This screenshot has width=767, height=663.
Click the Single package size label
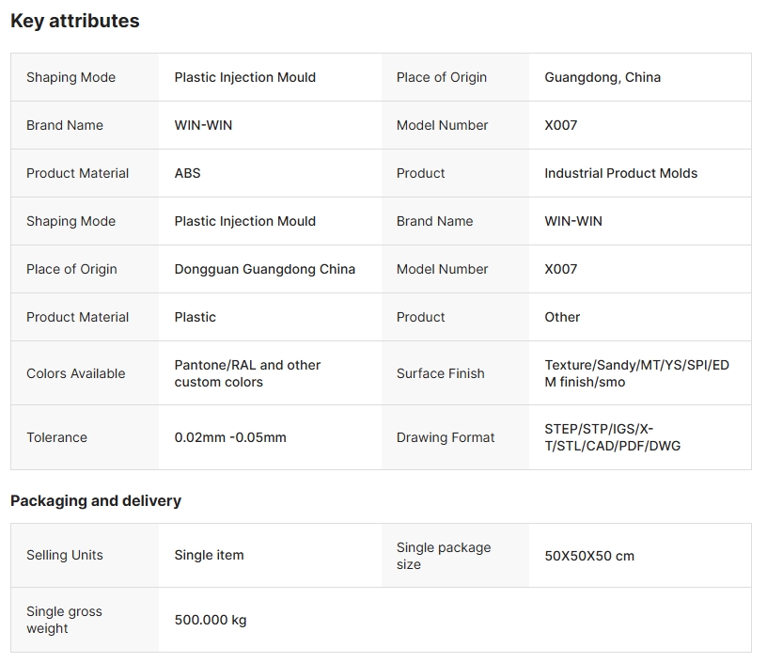tap(444, 556)
